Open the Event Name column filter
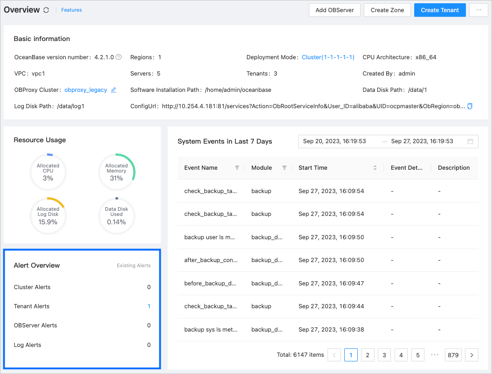The image size is (492, 374). click(237, 168)
